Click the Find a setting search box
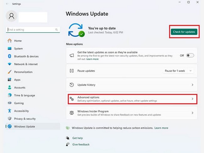204x153 pixels. 33,30
